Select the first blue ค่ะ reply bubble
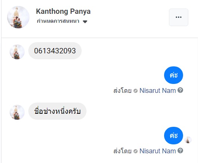 pos(173,75)
